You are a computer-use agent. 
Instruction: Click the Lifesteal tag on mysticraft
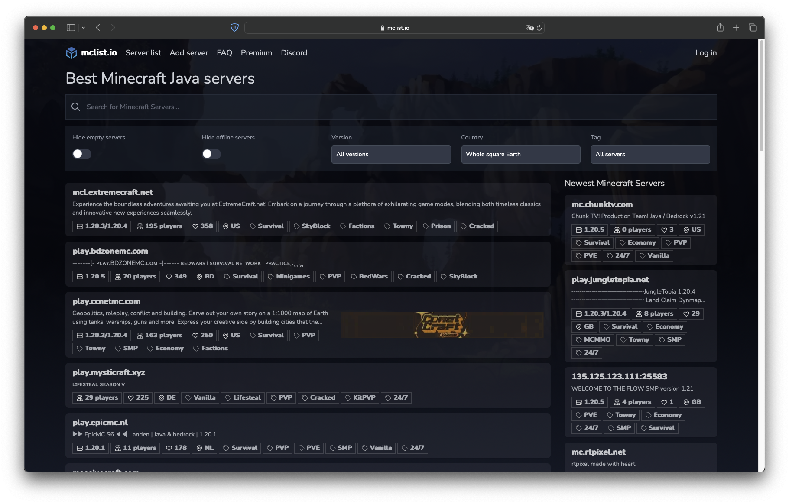243,398
